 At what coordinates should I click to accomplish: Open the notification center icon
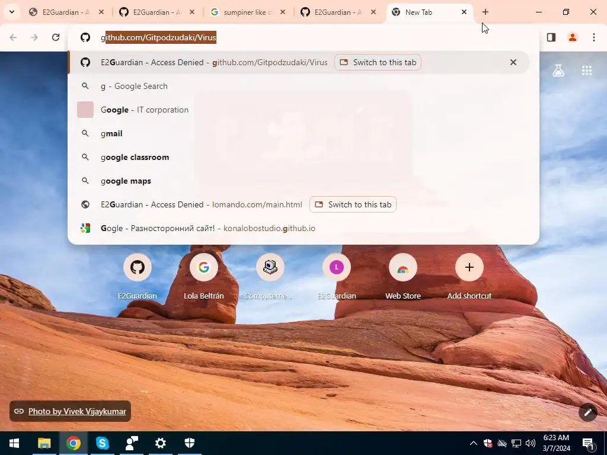[589, 443]
